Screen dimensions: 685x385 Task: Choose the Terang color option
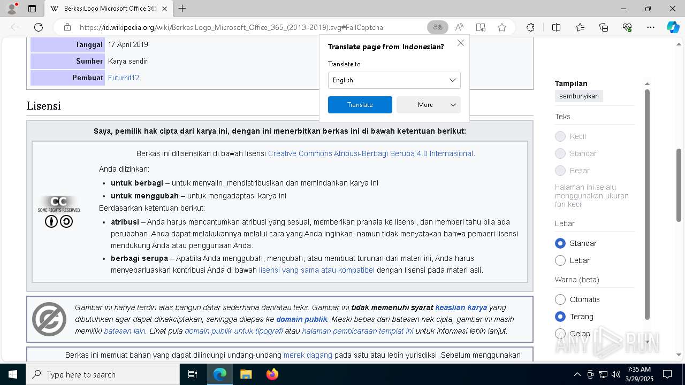(560, 317)
